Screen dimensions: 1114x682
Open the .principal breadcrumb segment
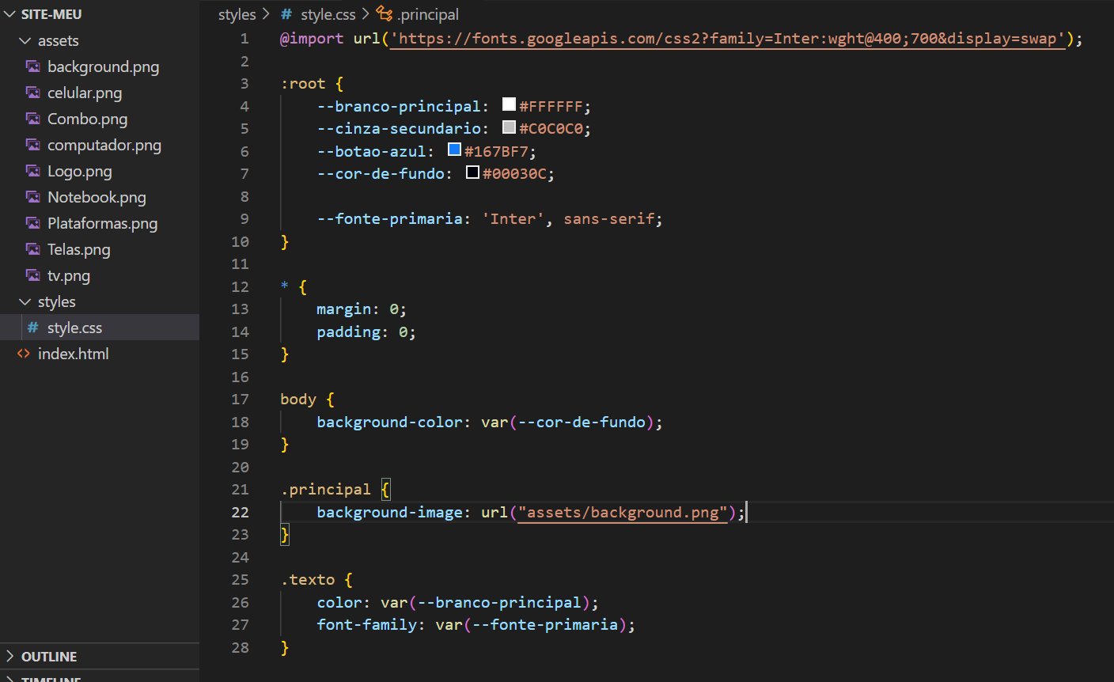[x=428, y=14]
